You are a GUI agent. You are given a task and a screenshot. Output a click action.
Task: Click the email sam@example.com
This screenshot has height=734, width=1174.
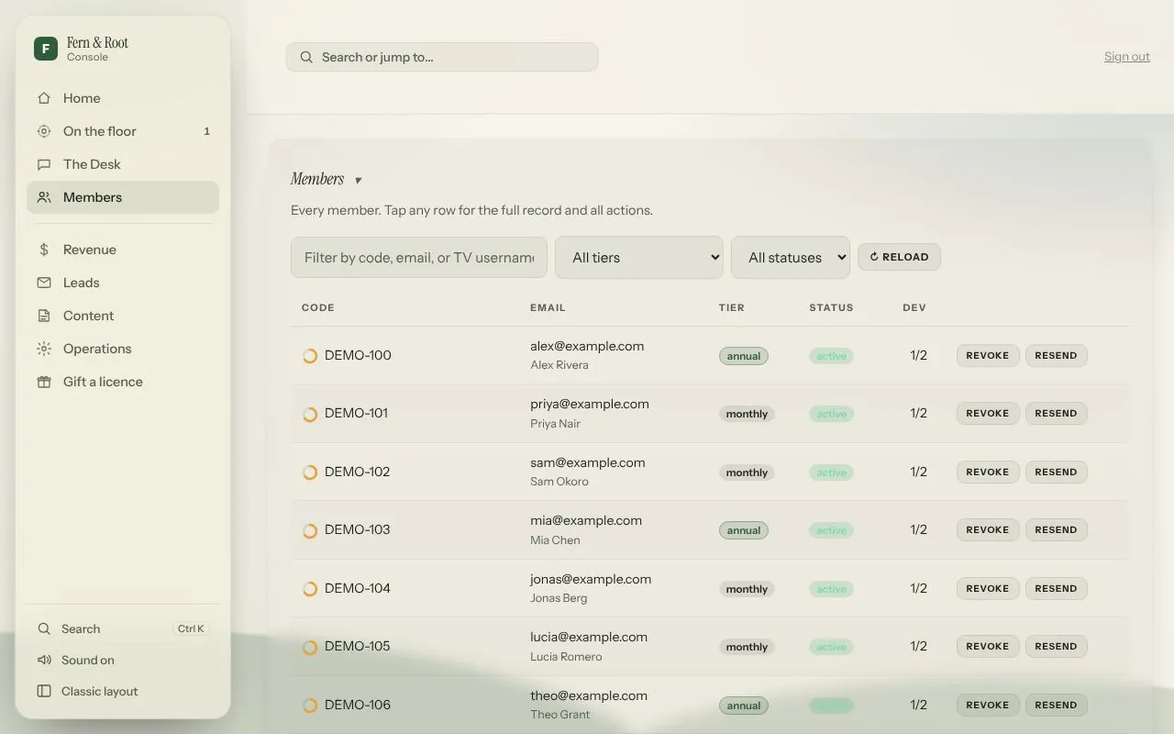point(588,462)
